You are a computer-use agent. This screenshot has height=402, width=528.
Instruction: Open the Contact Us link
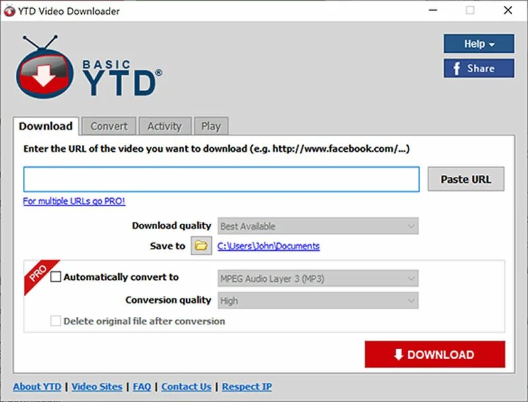[x=186, y=387]
